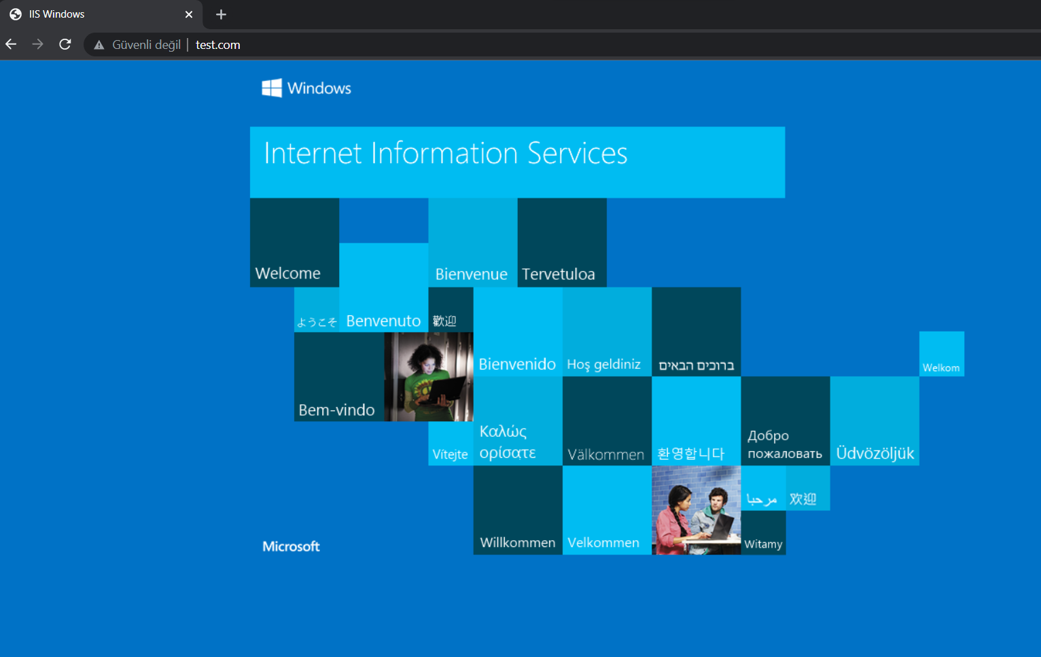Screen dimensions: 1041x657
Task: Click the forward navigation arrow
Action: pyautogui.click(x=38, y=44)
